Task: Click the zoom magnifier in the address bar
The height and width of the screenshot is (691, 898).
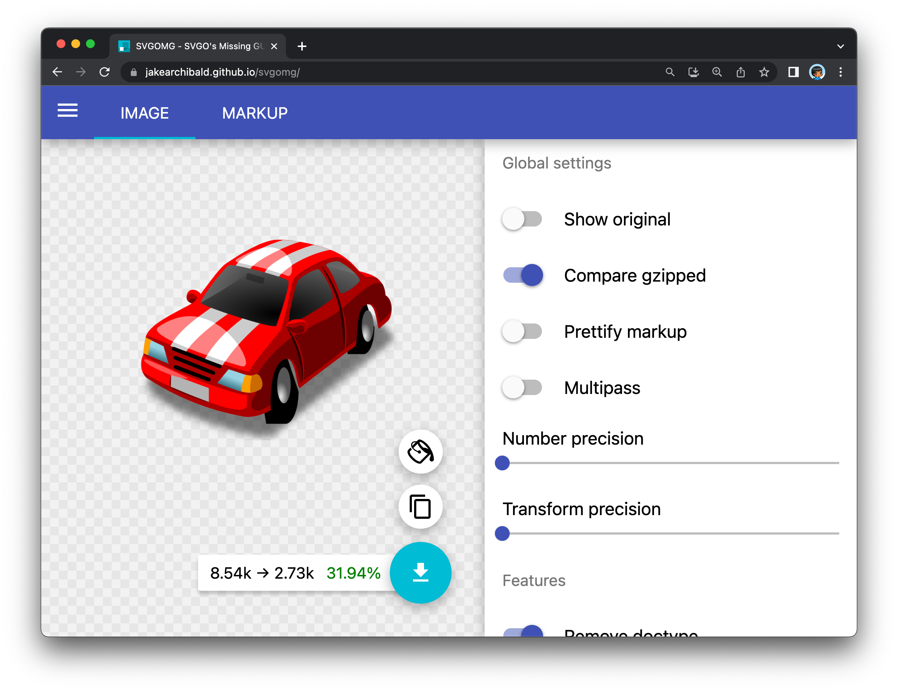Action: pyautogui.click(x=717, y=72)
